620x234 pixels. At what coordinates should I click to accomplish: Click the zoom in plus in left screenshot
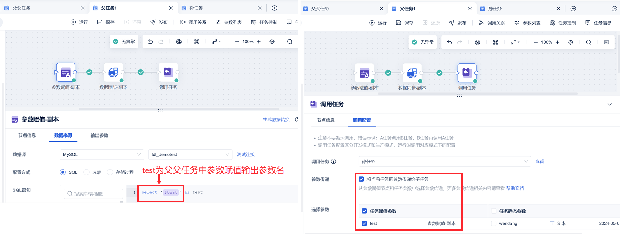click(259, 42)
